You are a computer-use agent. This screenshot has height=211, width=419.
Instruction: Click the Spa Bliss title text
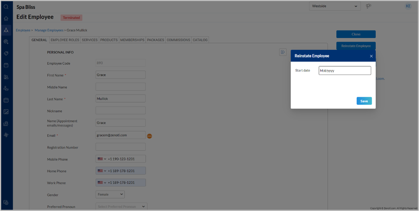click(26, 7)
